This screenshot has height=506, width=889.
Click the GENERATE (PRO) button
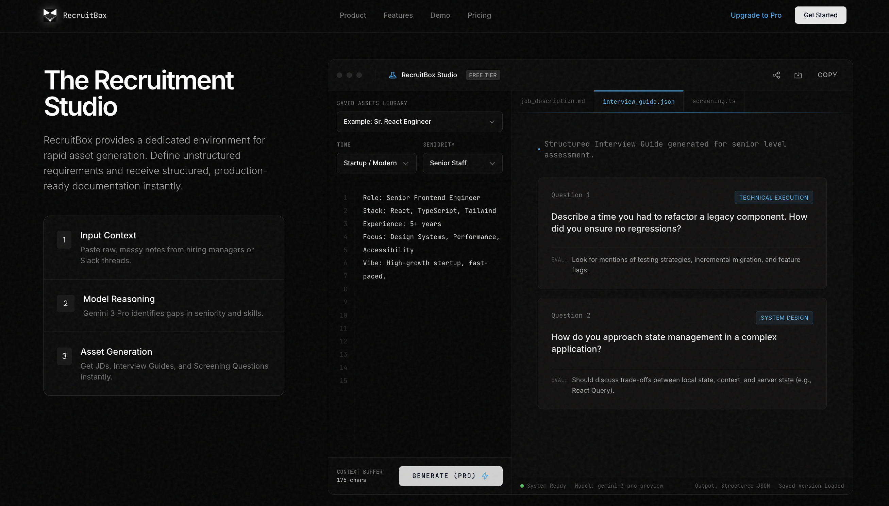click(x=450, y=476)
